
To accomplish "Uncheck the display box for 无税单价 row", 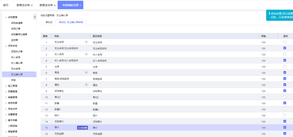I will tap(285, 121).
